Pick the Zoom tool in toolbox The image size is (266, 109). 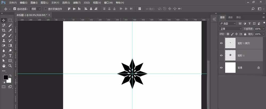pos(10,66)
